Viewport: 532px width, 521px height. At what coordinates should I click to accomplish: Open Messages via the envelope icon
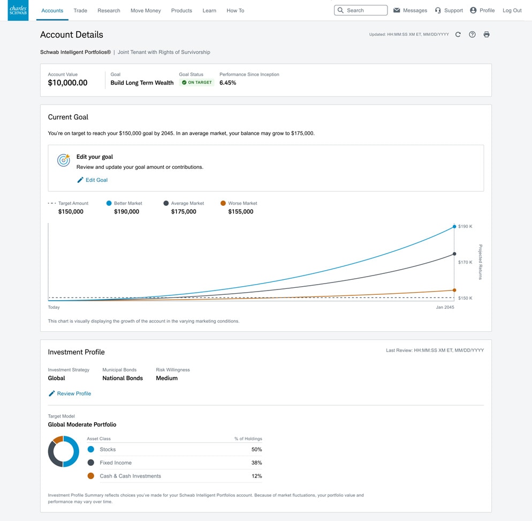click(x=397, y=10)
